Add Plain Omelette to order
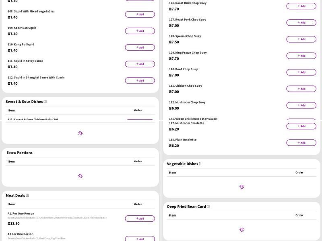The image size is (322, 241). 301,143
